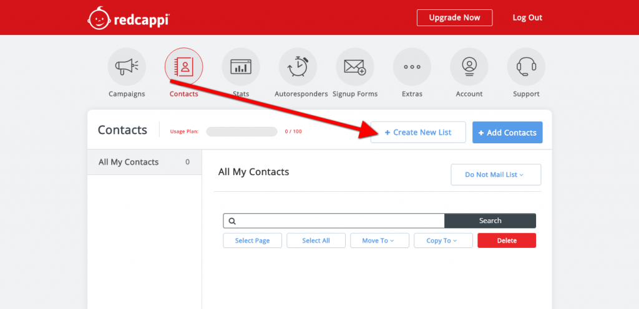Screen dimensions: 639x309
Task: Click the redcappi logo
Action: (x=129, y=18)
